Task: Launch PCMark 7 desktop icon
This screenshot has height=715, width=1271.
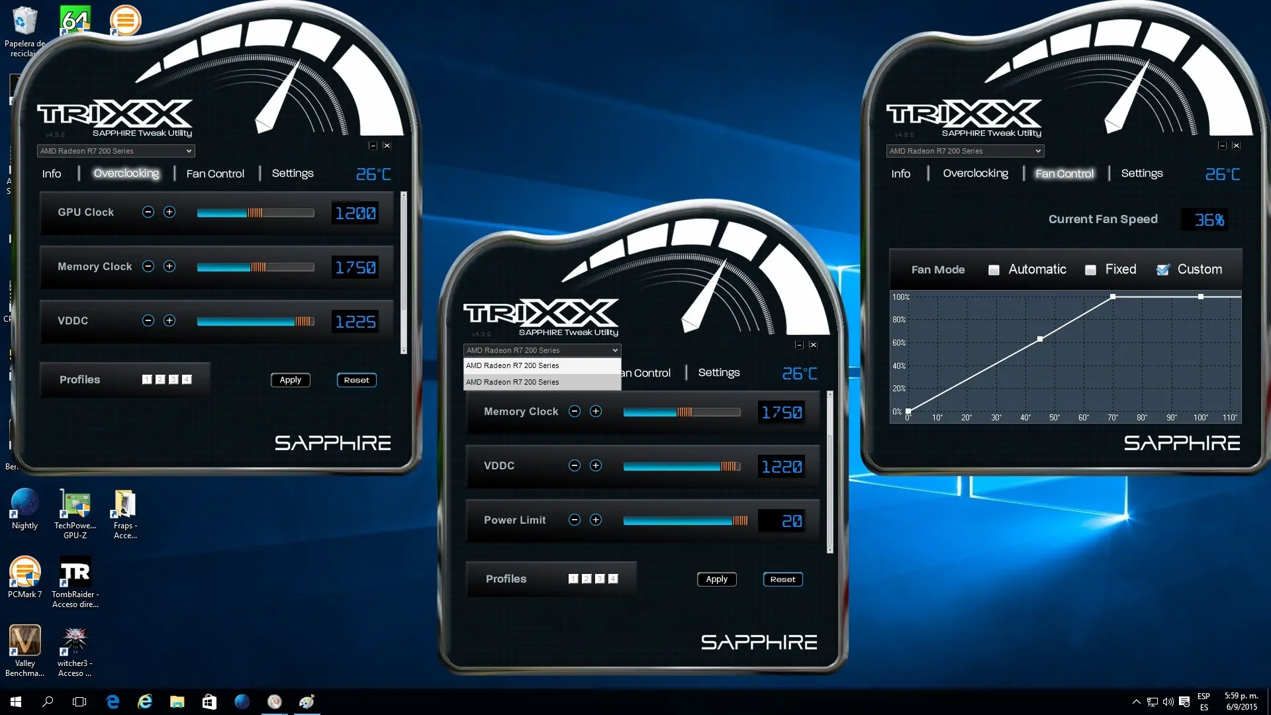Action: (x=24, y=578)
